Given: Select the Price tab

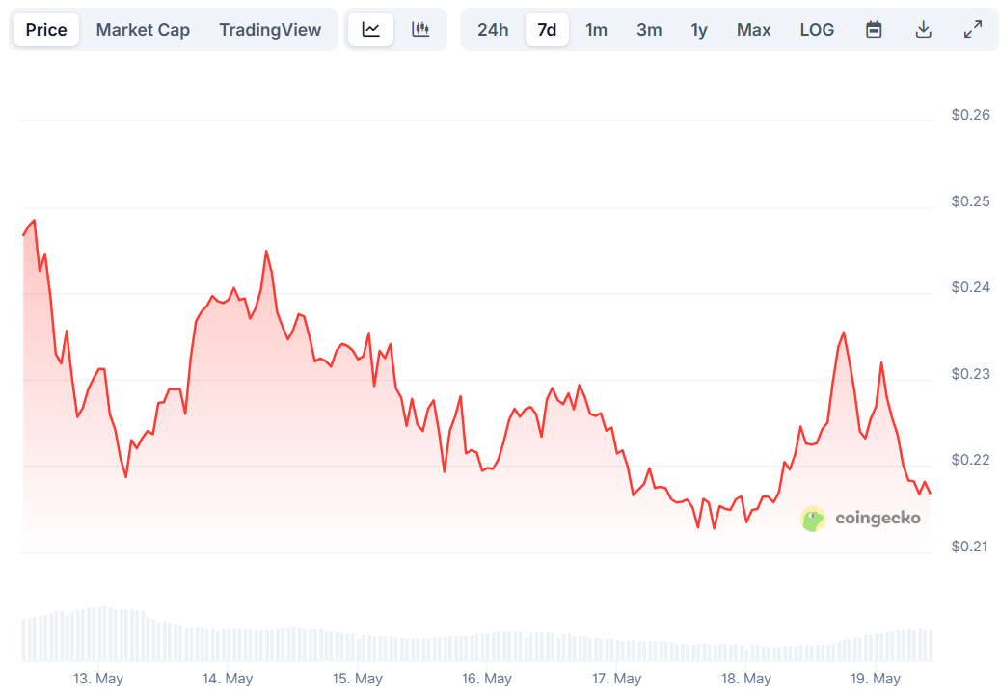Looking at the screenshot, I should 46,29.
